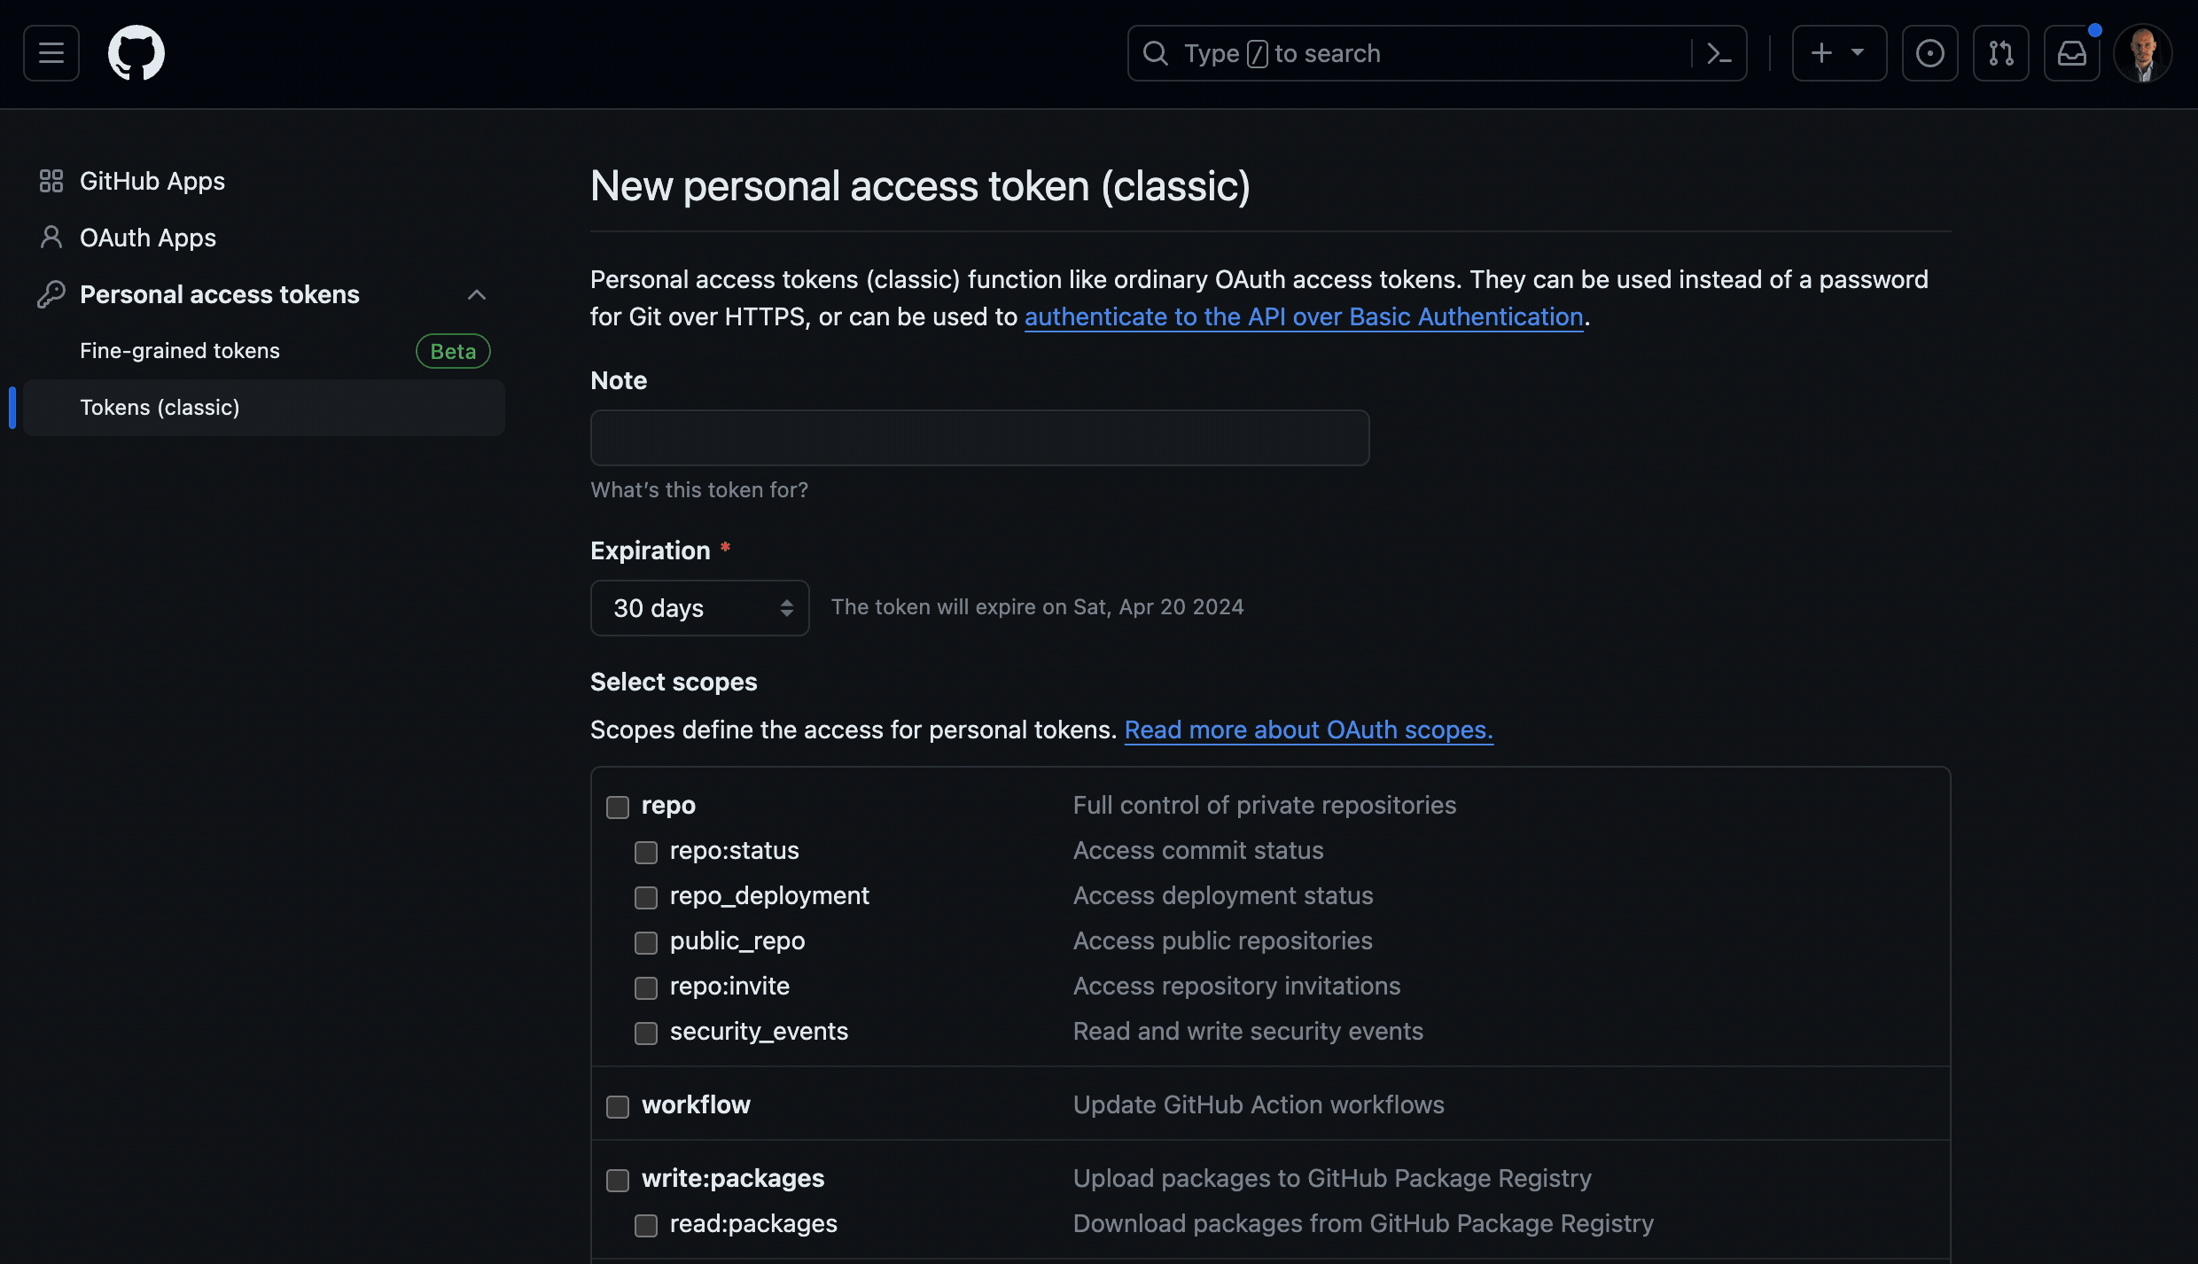Screen dimensions: 2198x1264
Task: Open the hamburger navigation menu
Action: [x=51, y=53]
